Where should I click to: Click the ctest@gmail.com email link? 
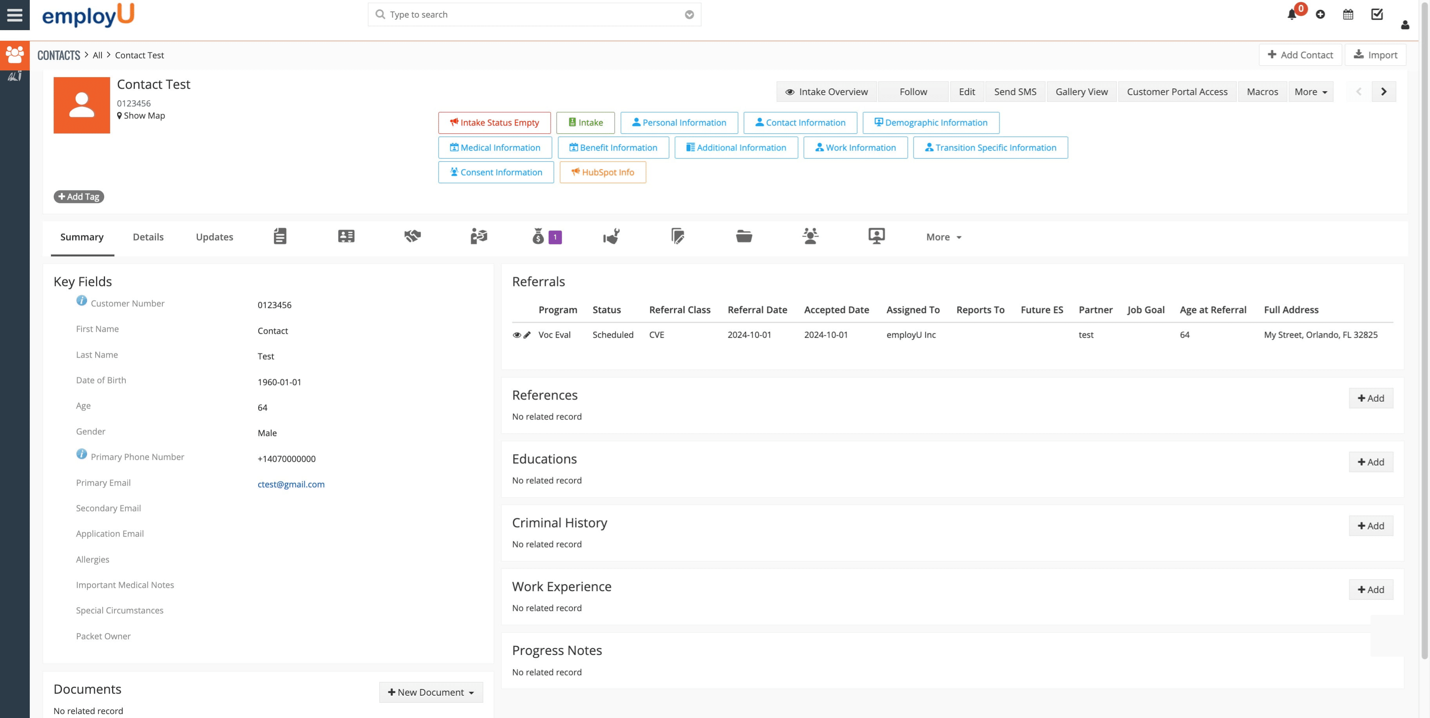tap(291, 484)
